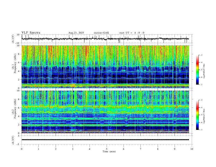Click the ch.2 colorbar 'log(PSD)(V²/Hz)' label
Screen dimensions: 216x167
[x=204, y=116]
